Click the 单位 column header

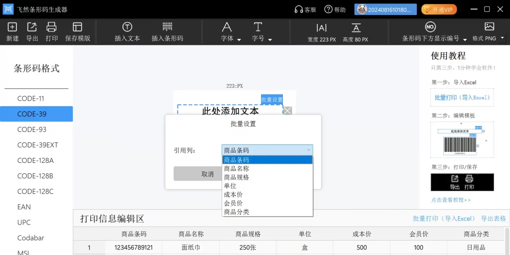tap(305, 234)
